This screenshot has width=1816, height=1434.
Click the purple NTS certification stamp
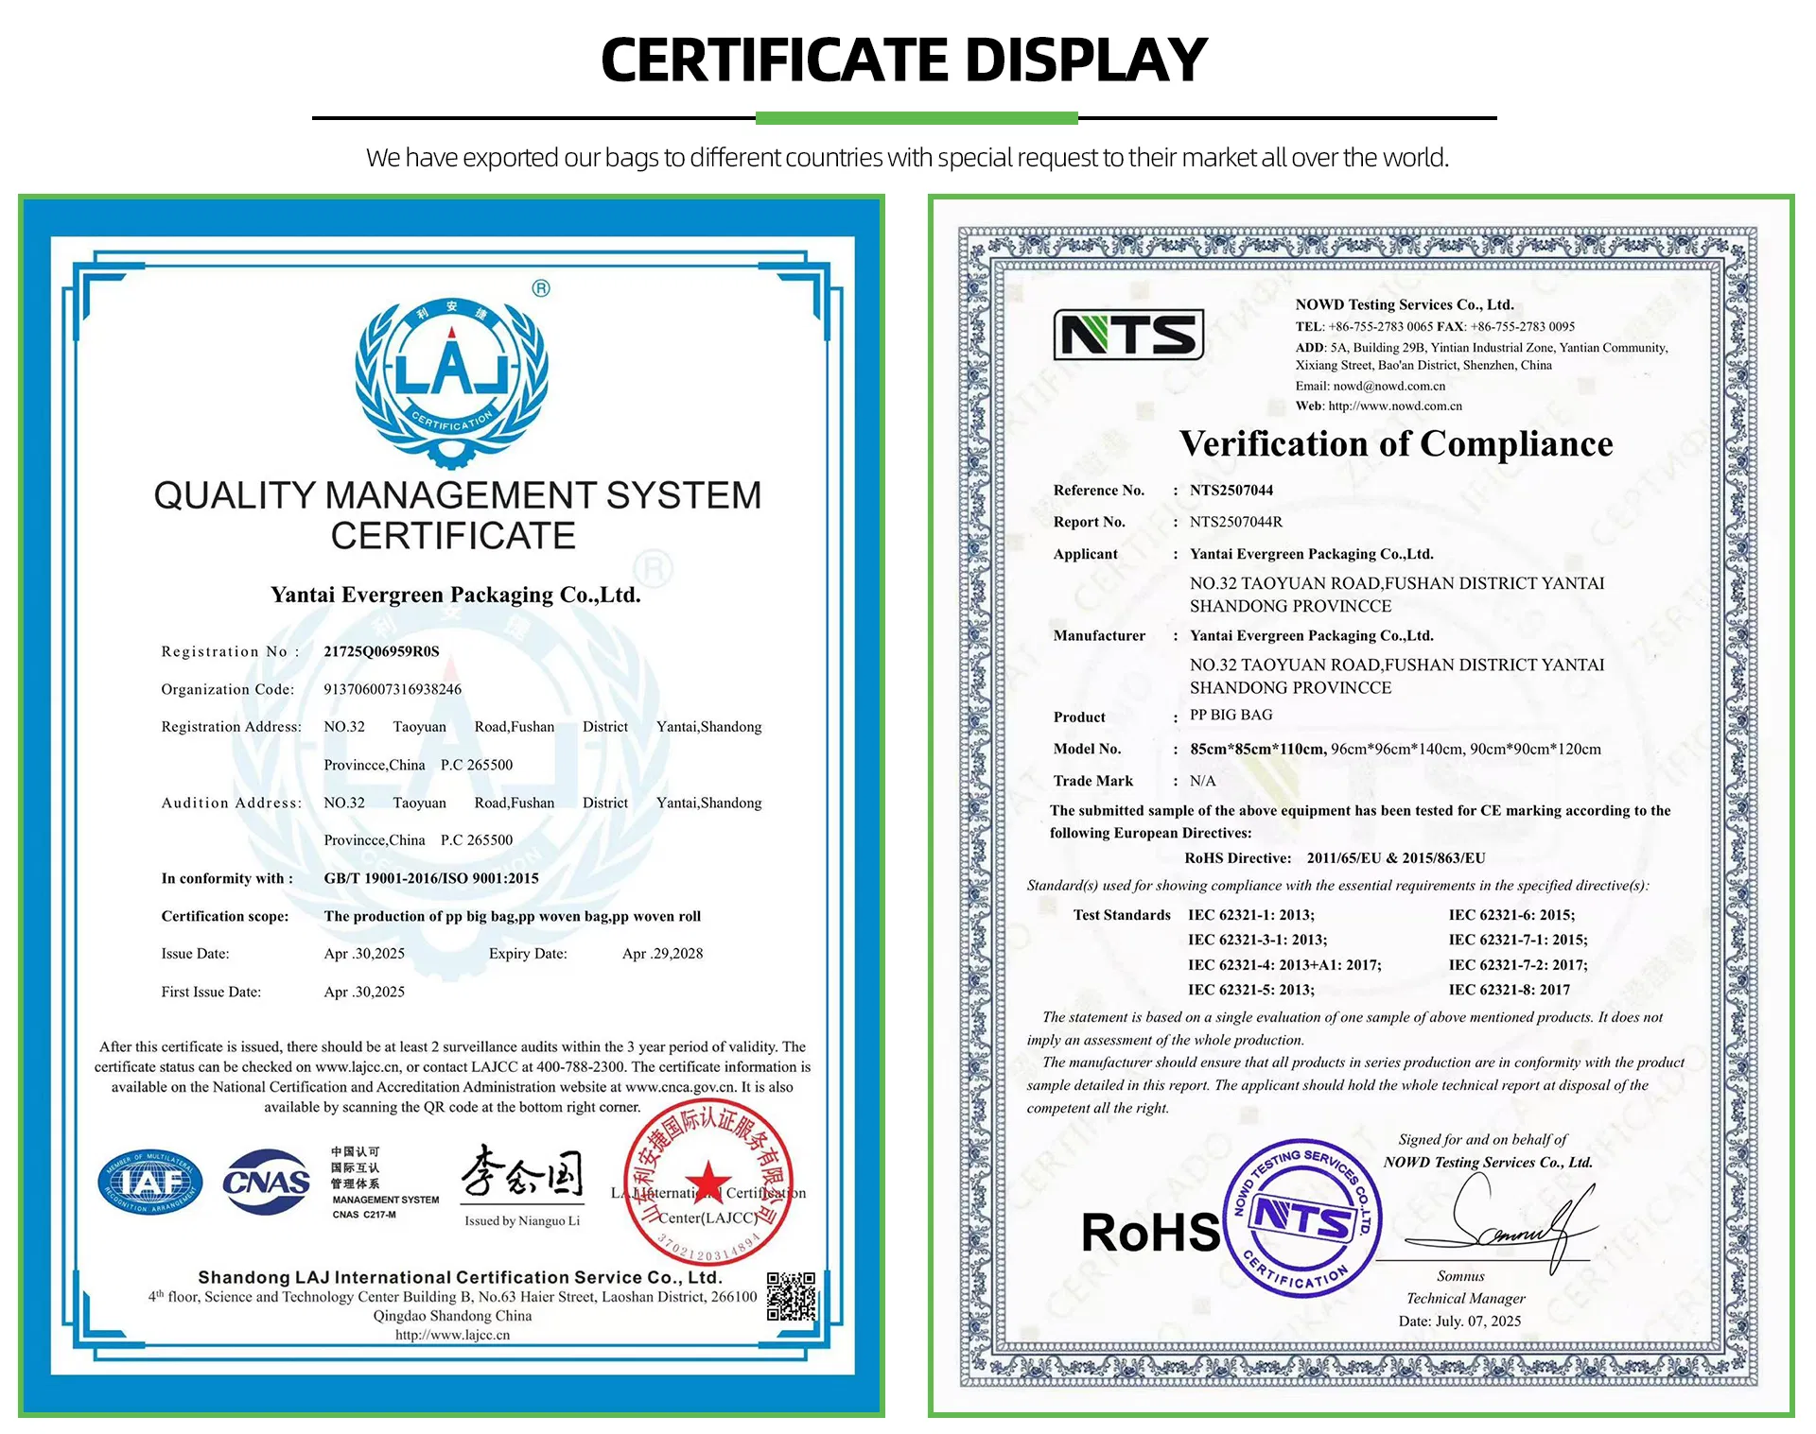[1302, 1218]
